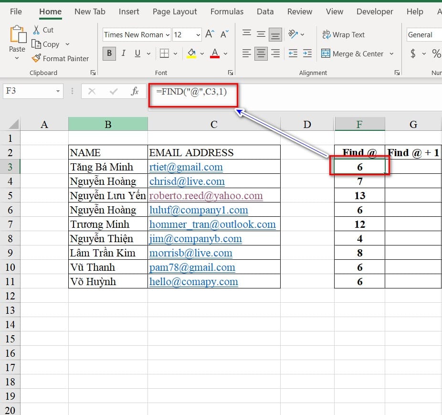The height and width of the screenshot is (415, 442).
Task: Open the Page Layout tab
Action: [x=175, y=11]
